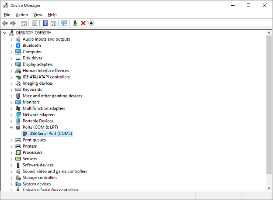Image resolution: width=273 pixels, height=200 pixels.
Task: Open the View menu
Action: pyautogui.click(x=38, y=15)
